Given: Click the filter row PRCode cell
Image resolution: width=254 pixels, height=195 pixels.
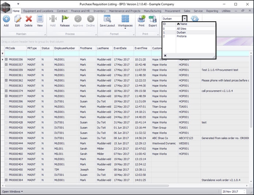Looking at the screenshot, I should [x=15, y=54].
